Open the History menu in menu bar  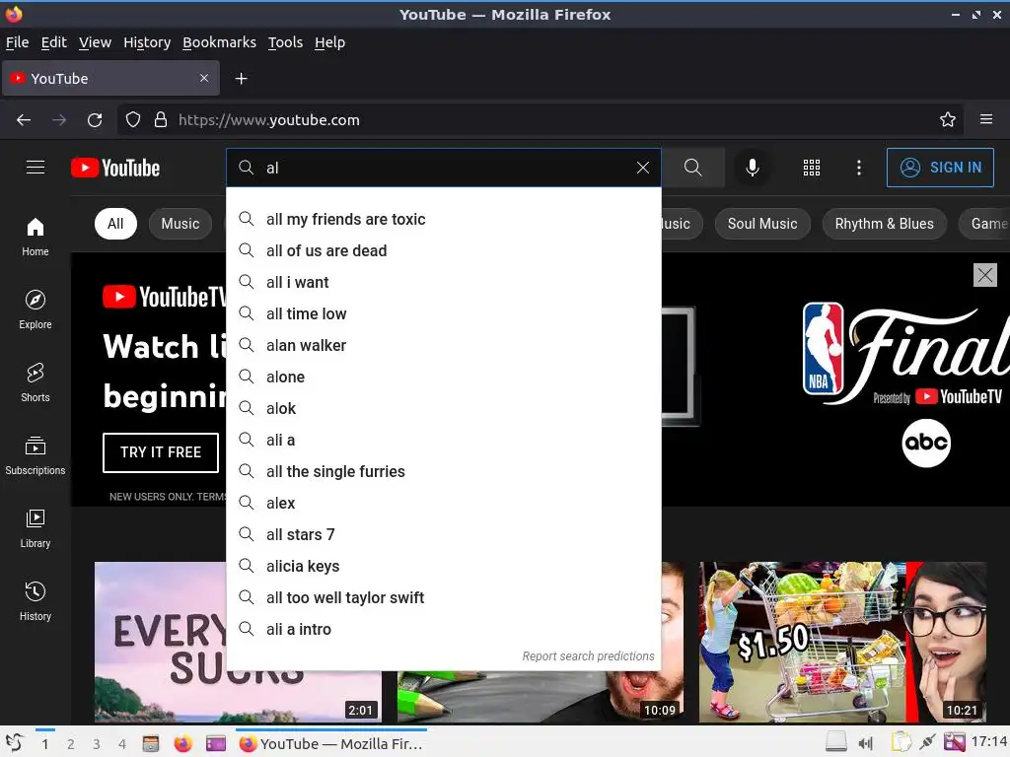click(x=147, y=42)
